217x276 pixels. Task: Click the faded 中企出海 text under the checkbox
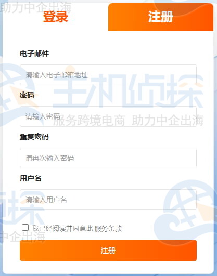22,236
